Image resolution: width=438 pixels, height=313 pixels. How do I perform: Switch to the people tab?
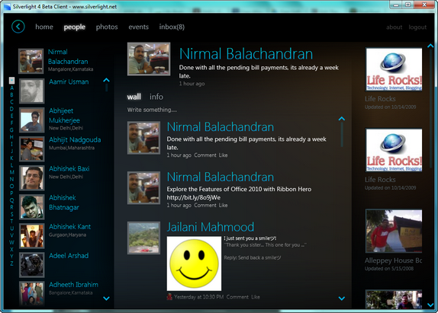(75, 27)
